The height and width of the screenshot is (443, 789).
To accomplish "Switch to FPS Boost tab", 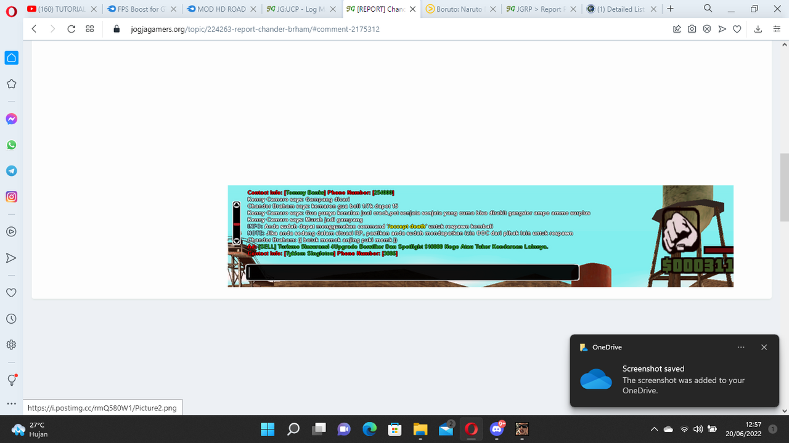I will 136,9.
